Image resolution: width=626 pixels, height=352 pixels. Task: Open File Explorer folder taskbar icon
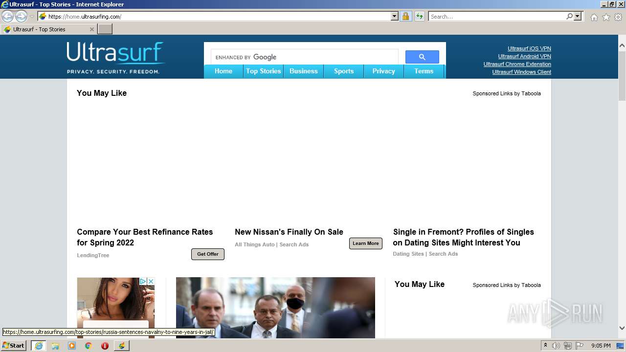click(x=55, y=346)
